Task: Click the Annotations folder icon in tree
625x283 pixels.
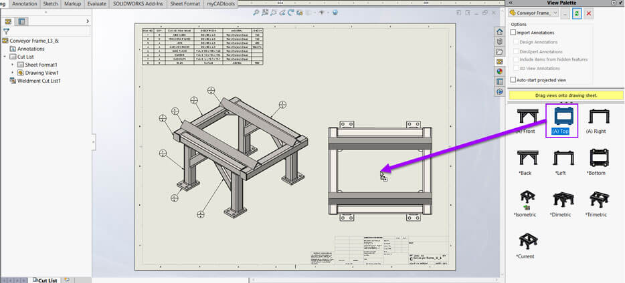Action: 13,49
